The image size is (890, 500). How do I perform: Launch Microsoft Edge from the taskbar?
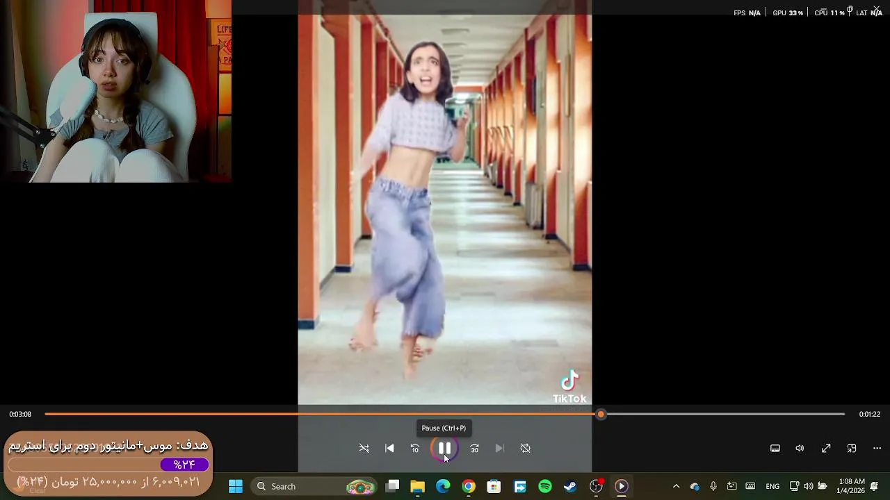[x=443, y=486]
